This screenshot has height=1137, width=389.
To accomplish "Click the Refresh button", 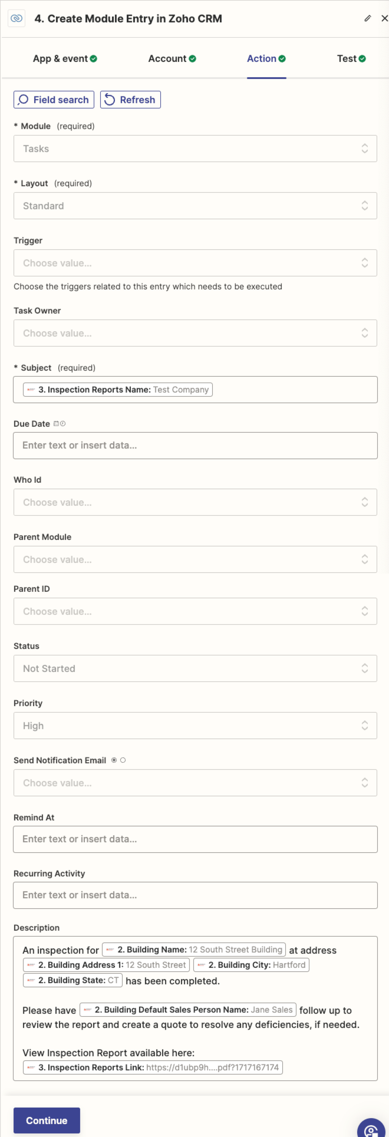I will (x=130, y=100).
